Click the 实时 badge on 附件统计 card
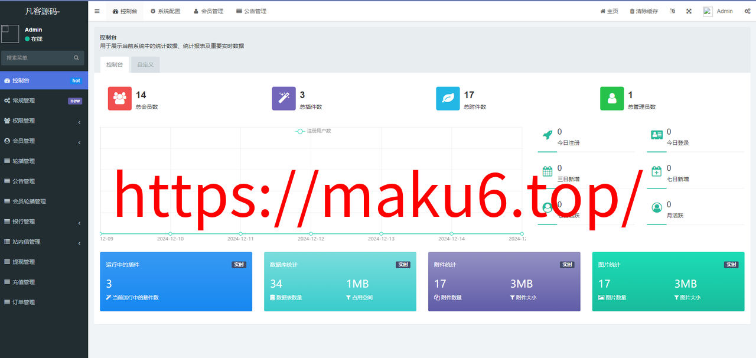Screen dimensions: 756x358 point(567,265)
